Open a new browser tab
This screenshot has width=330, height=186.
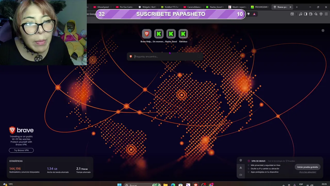[x=297, y=7]
